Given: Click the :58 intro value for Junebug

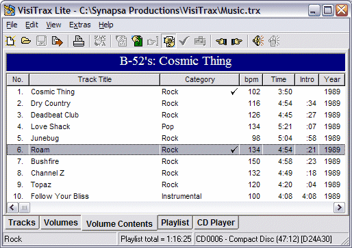Looking at the screenshot, I should pyautogui.click(x=312, y=138).
